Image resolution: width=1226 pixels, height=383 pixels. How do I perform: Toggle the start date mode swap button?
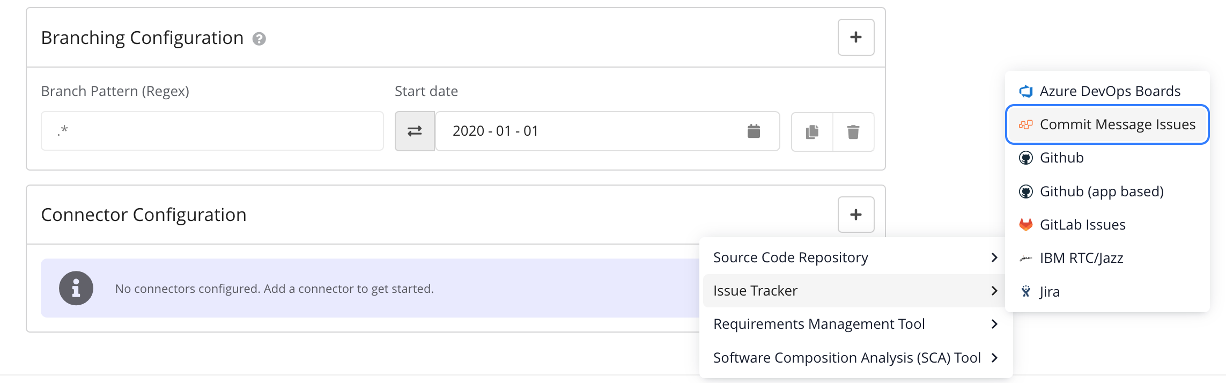pyautogui.click(x=415, y=131)
